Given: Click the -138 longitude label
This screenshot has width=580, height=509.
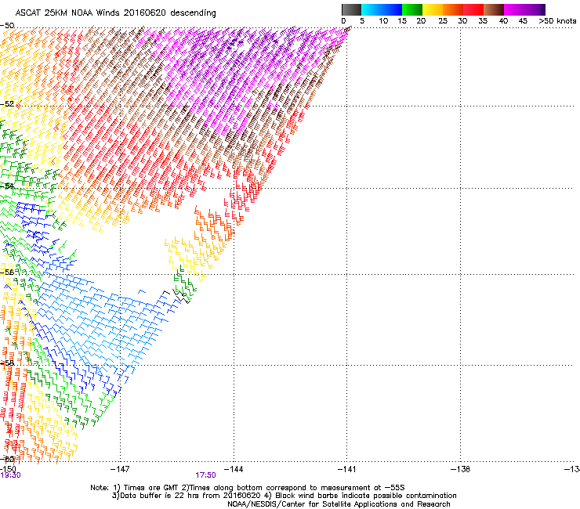Looking at the screenshot, I should click(460, 469).
